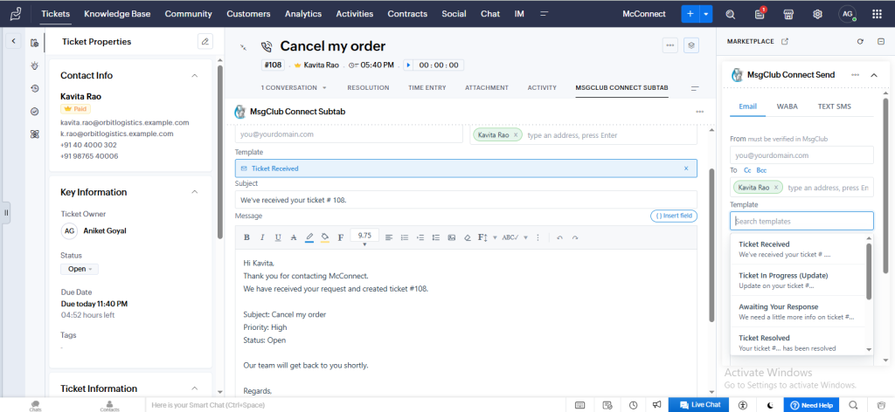Click the From email field in Send widget

(801, 155)
